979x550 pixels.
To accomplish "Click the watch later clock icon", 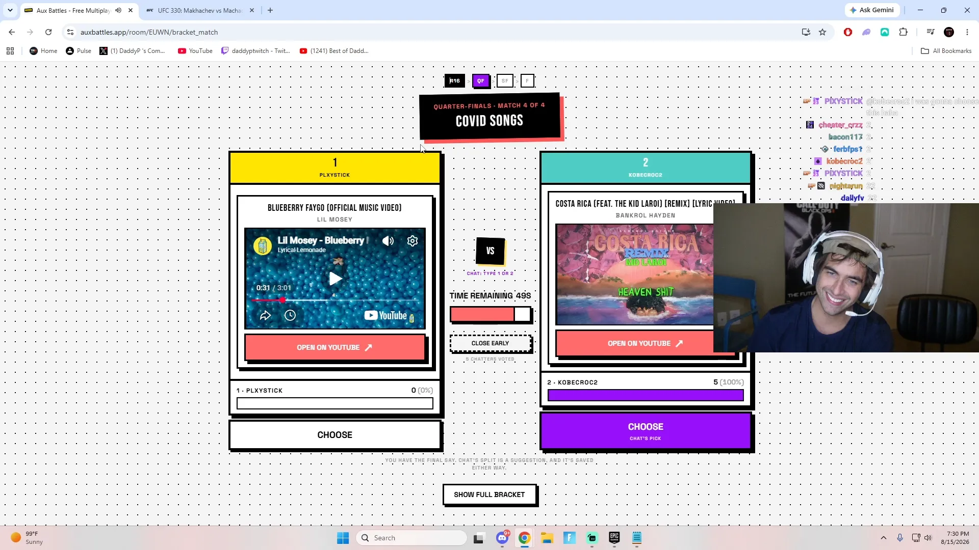I will coord(290,315).
